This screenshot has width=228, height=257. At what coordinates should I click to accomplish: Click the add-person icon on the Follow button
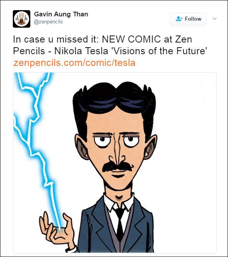pos(179,19)
